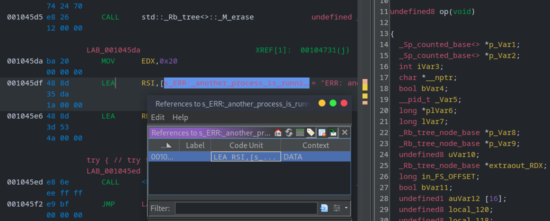
Task: Click EDX,0x20 operand
Action: pos(159,61)
